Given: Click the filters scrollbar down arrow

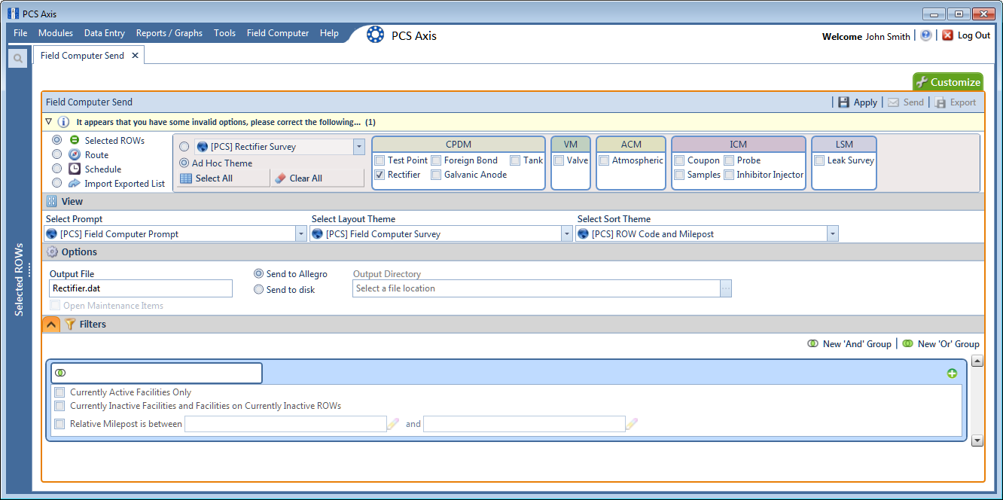Looking at the screenshot, I should coord(977,441).
